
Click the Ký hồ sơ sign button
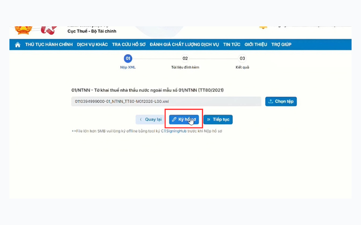(184, 120)
